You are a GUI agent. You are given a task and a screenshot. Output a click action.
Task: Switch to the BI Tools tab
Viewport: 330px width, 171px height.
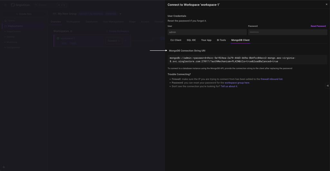coord(221,40)
